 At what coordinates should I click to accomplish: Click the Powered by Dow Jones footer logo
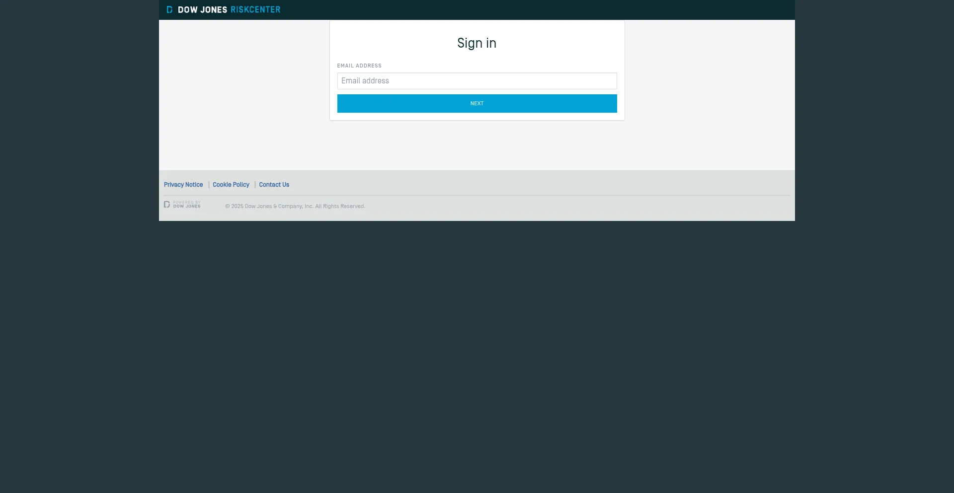(182, 205)
